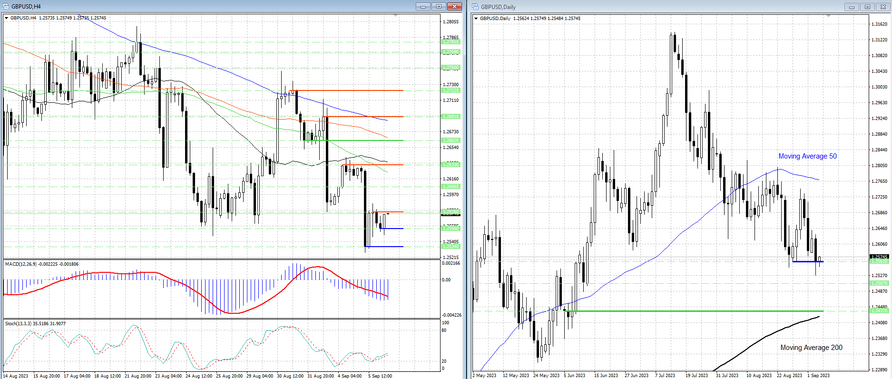The height and width of the screenshot is (379, 892).
Task: Minimize the GBPUSD,H4 chart window
Action: click(x=423, y=6)
